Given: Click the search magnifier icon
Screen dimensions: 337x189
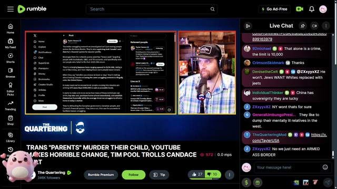Looking at the screenshot, I should click(x=212, y=9).
